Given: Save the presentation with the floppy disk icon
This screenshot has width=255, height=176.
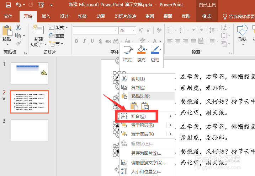Looking at the screenshot, I should (8, 5).
